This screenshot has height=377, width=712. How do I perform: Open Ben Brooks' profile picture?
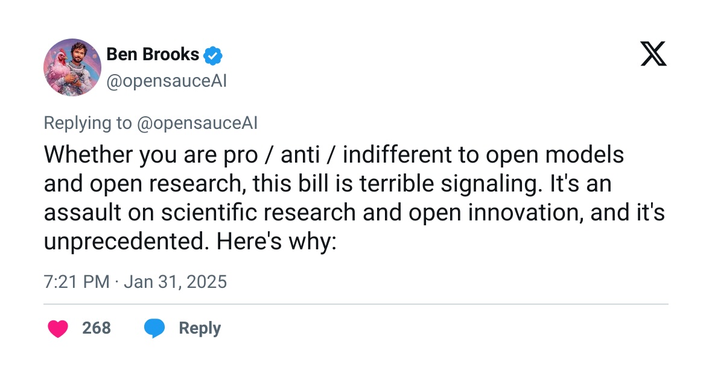click(x=72, y=67)
